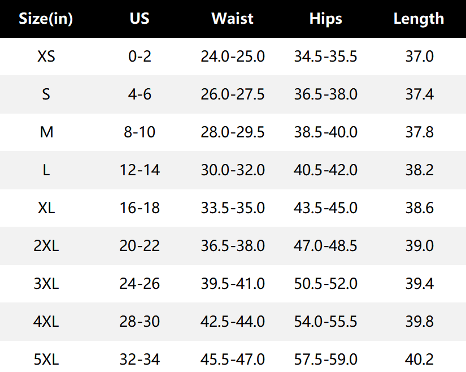Image resolution: width=466 pixels, height=372 pixels.
Task: Click the Waist column header
Action: click(232, 19)
